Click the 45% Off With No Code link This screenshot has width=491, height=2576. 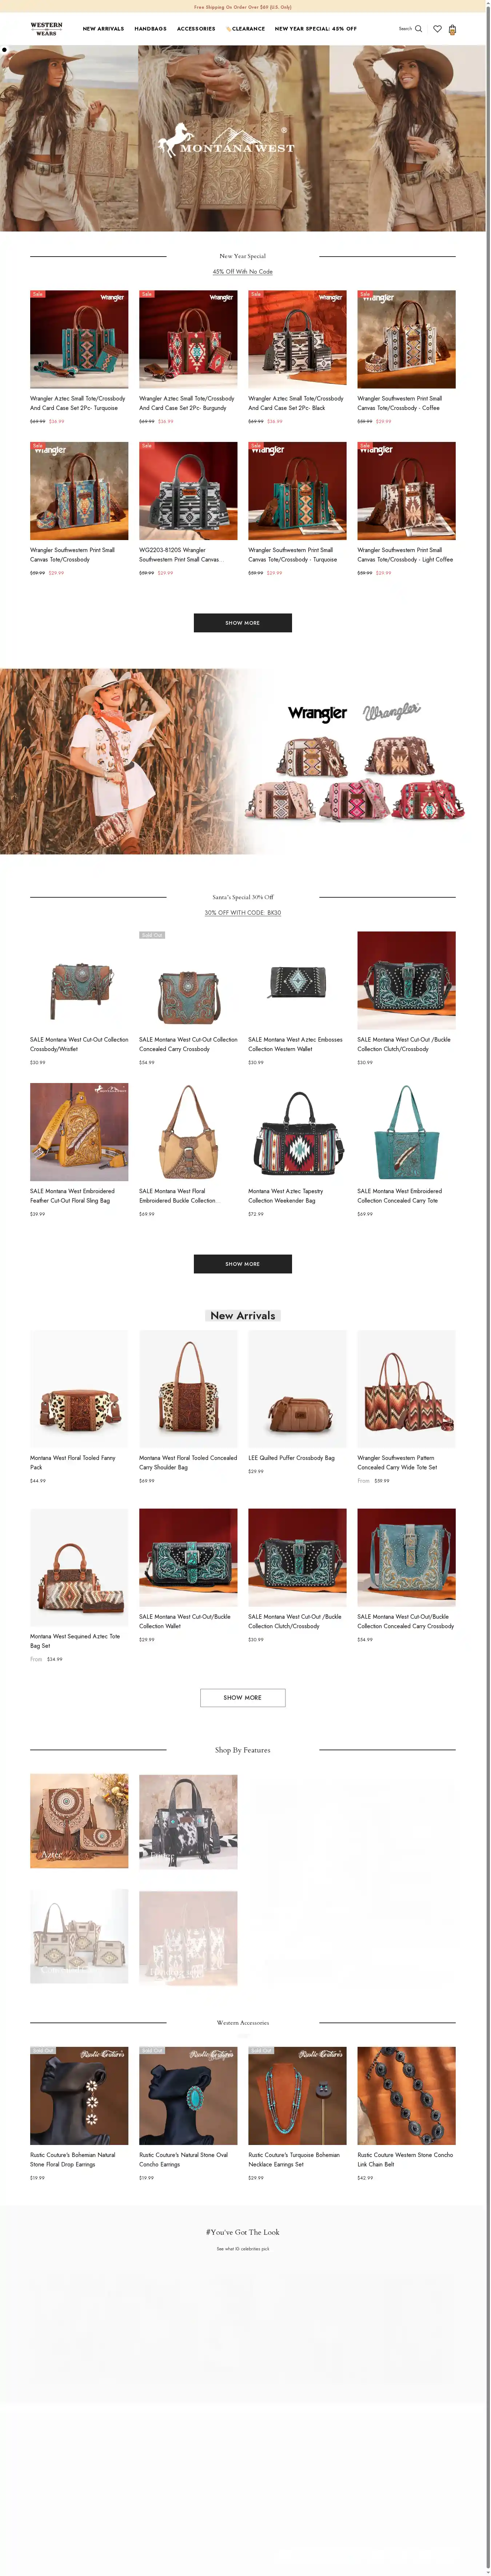click(243, 272)
